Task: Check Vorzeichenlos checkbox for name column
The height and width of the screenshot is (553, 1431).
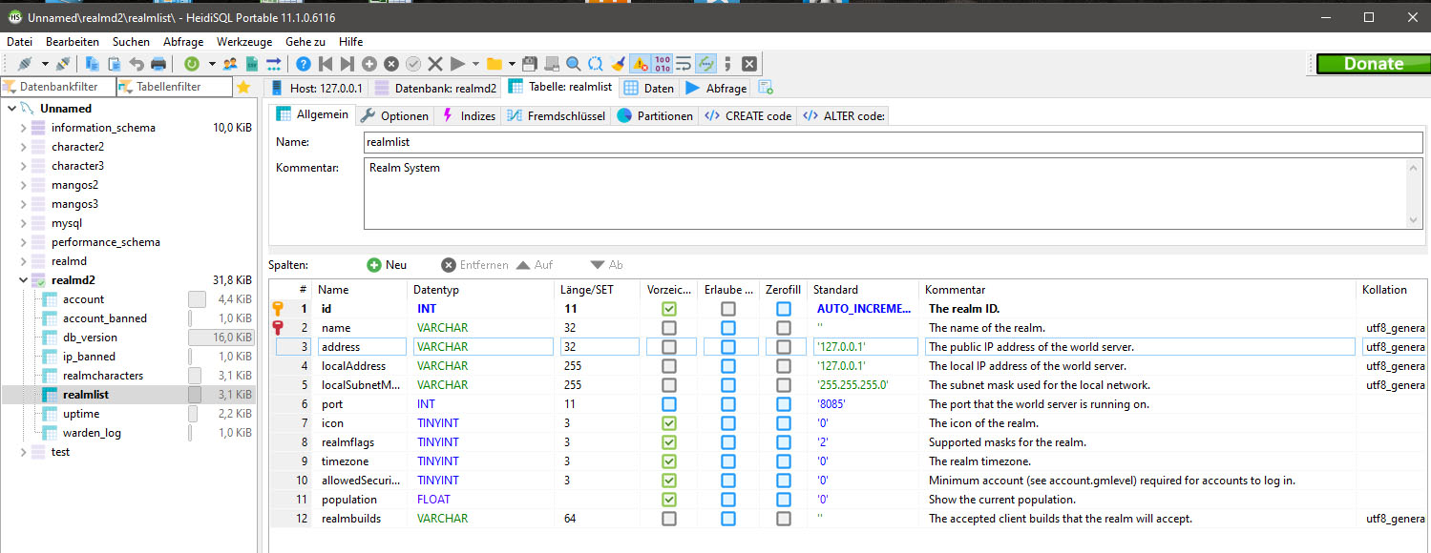Action: pos(669,328)
